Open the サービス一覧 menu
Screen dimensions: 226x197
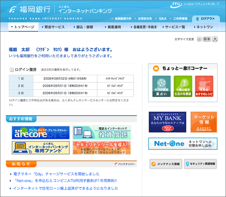click(x=174, y=27)
